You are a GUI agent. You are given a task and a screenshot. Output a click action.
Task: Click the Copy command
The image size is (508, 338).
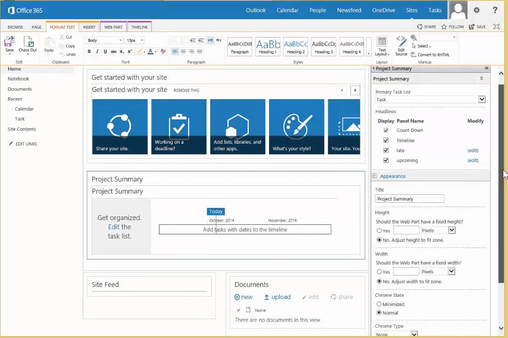(67, 46)
